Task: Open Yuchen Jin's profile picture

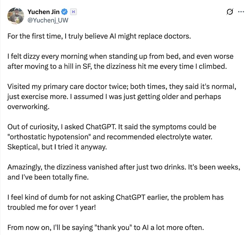Action: pyautogui.click(x=15, y=16)
